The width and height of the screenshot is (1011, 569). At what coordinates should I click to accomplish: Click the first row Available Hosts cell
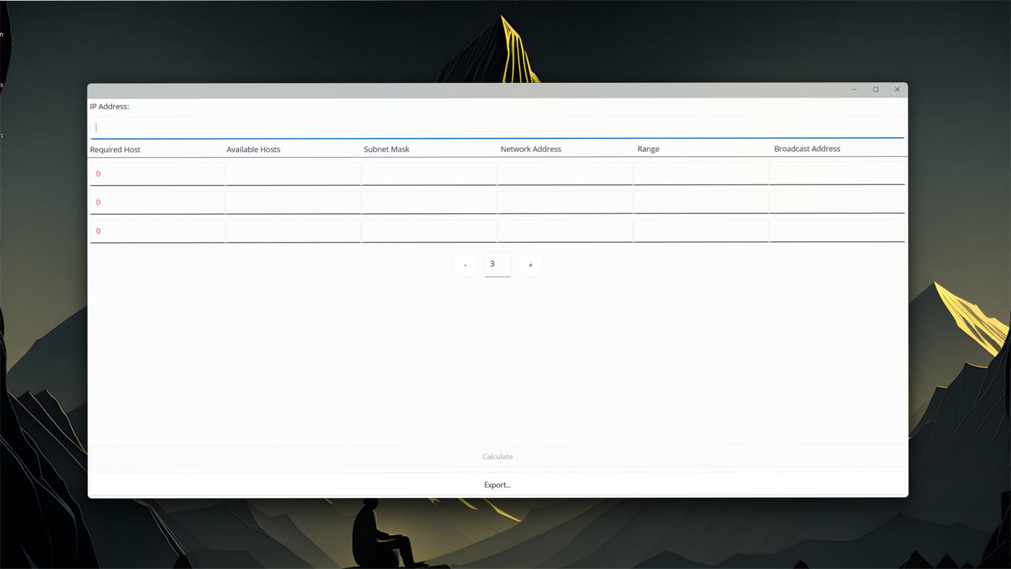293,174
